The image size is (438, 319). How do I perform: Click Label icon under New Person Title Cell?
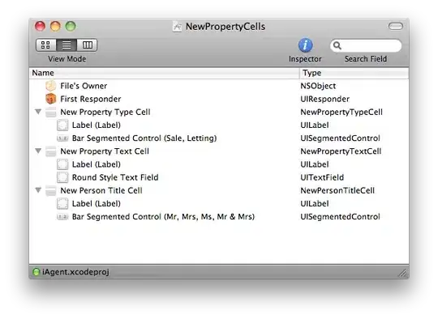click(x=62, y=203)
